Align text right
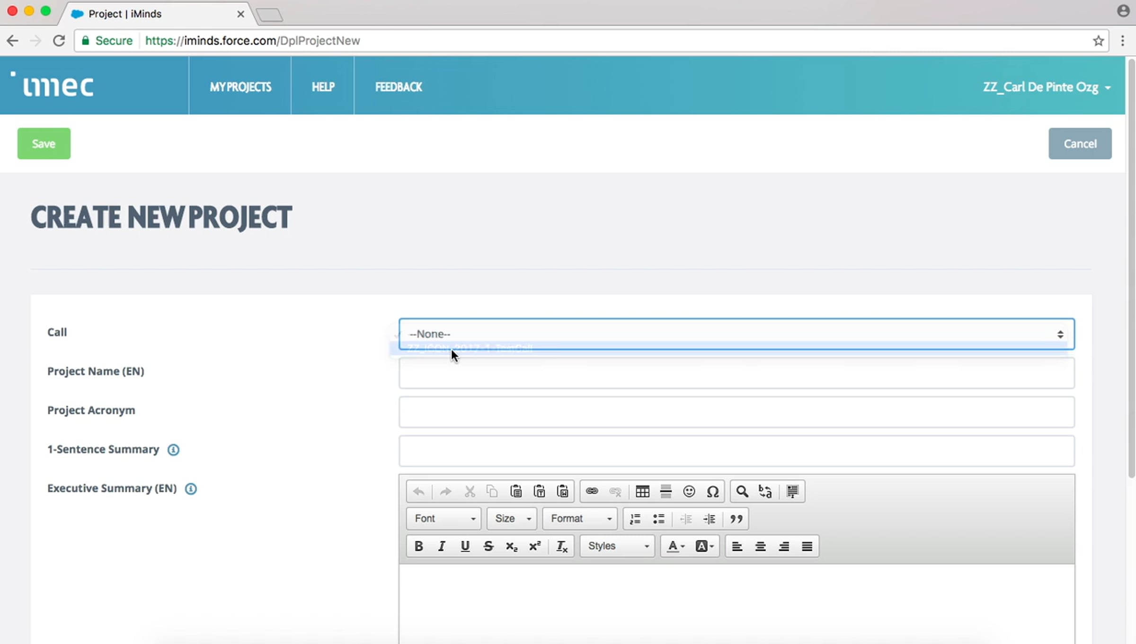 [x=784, y=547]
